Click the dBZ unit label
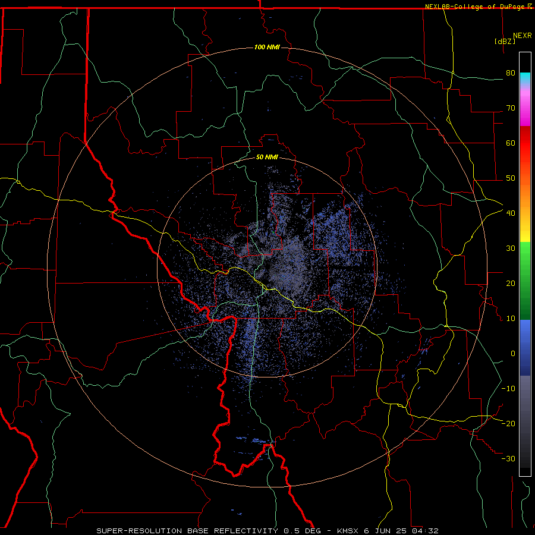The image size is (535, 535). 505,41
